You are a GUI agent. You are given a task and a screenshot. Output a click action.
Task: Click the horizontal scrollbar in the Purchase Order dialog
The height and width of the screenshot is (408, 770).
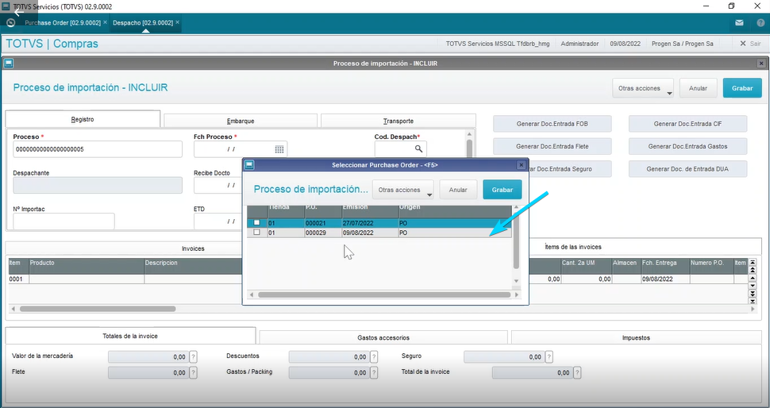point(384,294)
